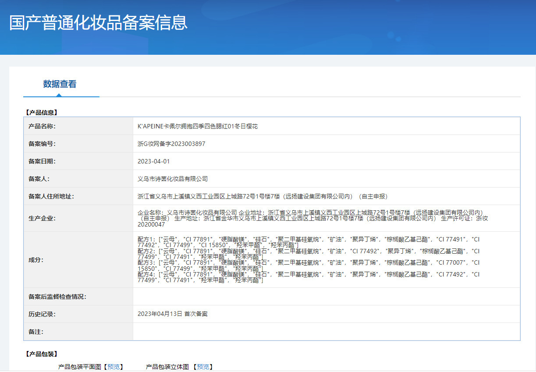Click the 备案人住所地址 address value
The height and width of the screenshot is (372, 536).
263,196
